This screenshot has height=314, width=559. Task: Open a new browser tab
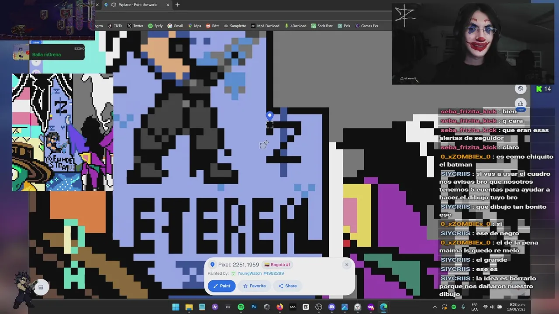tap(177, 5)
